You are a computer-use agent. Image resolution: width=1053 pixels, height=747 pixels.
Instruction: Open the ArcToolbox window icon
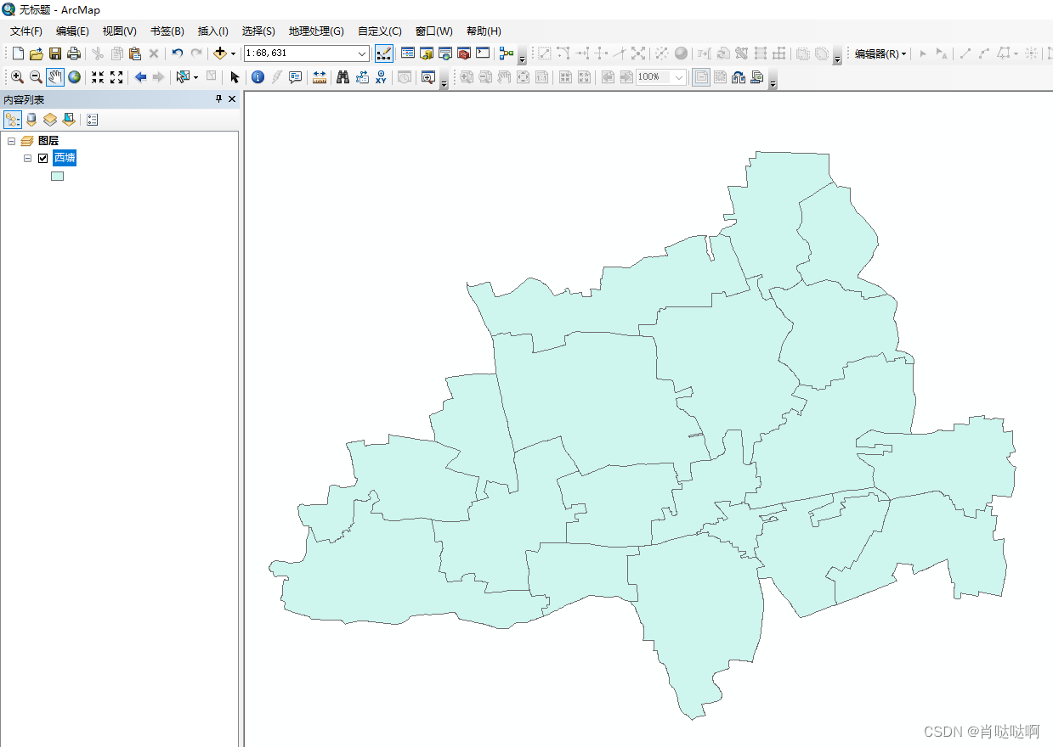coord(464,53)
